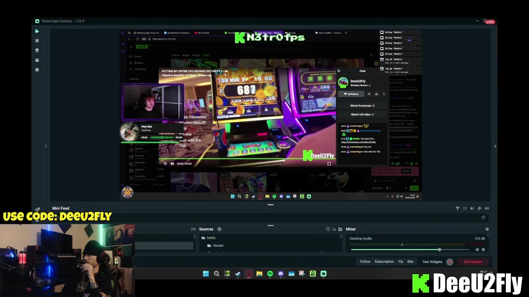
Task: Click the End Stream button
Action: click(x=473, y=262)
